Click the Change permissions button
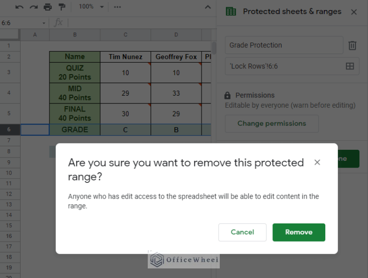 272,123
